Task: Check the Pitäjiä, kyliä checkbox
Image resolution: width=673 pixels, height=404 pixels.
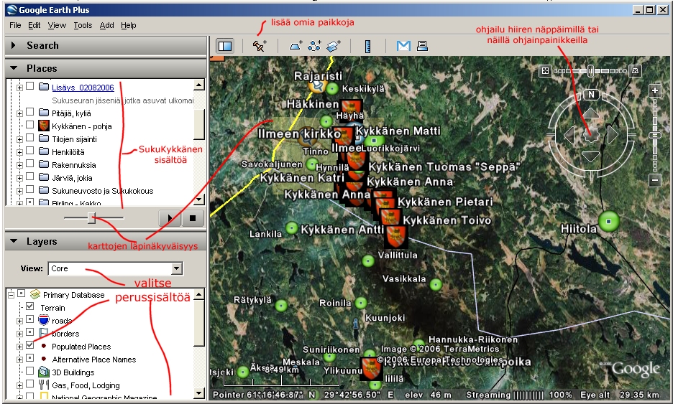Action: click(x=29, y=112)
